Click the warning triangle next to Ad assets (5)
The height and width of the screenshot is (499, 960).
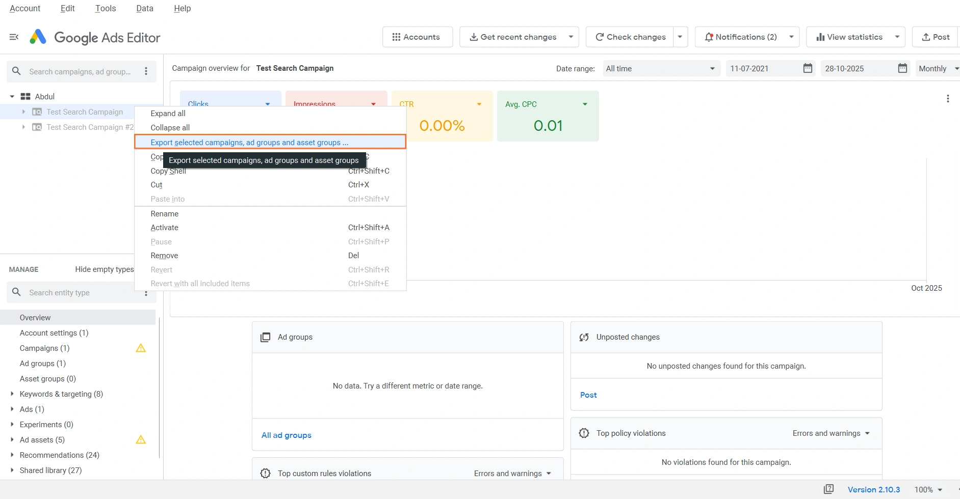click(x=141, y=440)
